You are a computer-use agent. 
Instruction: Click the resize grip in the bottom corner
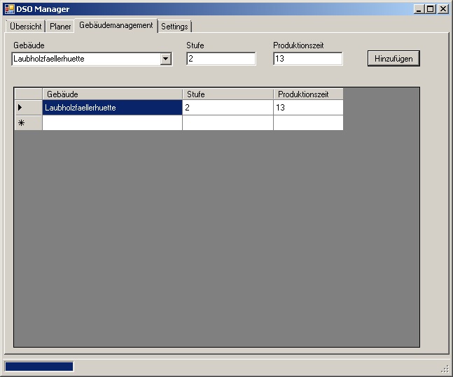click(445, 369)
